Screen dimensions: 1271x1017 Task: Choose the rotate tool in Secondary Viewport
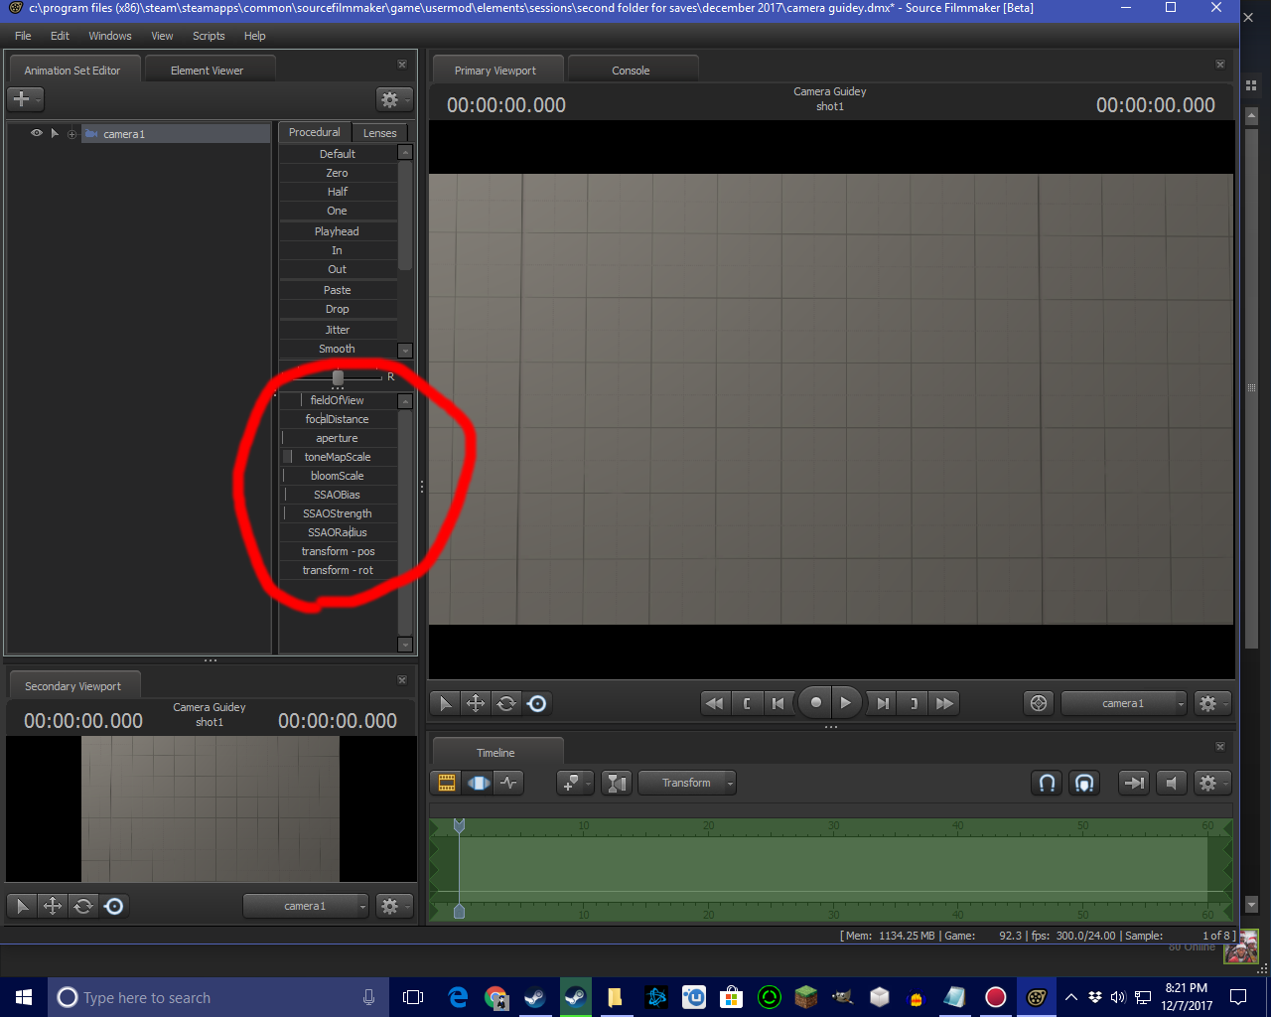point(83,906)
